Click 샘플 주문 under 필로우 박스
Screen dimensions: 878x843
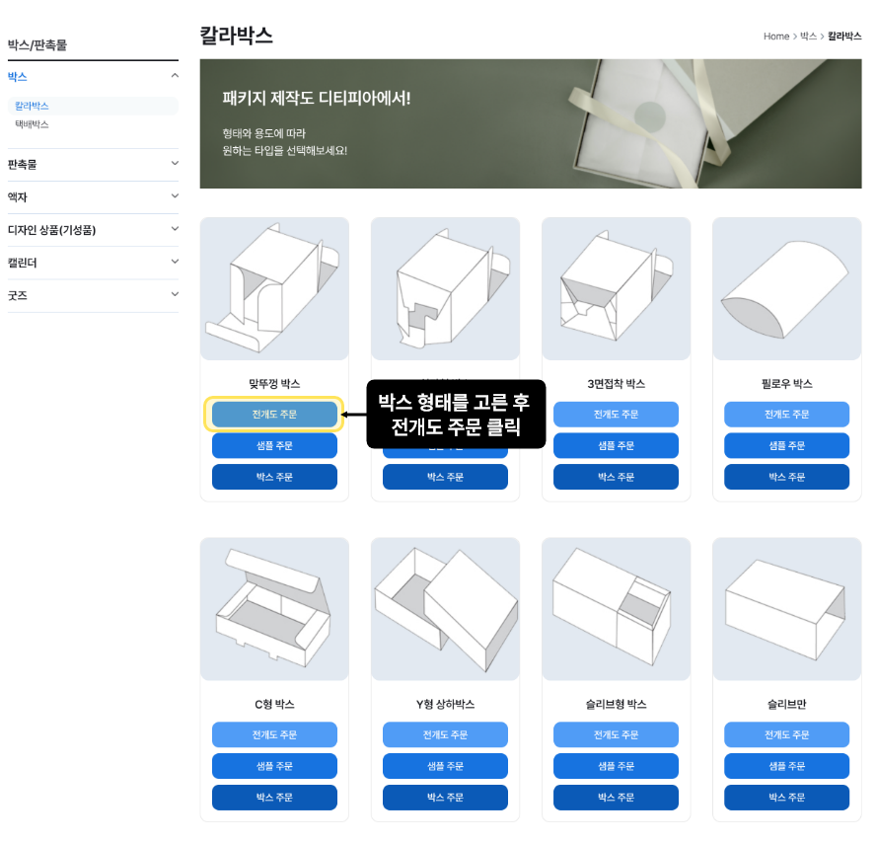click(786, 446)
